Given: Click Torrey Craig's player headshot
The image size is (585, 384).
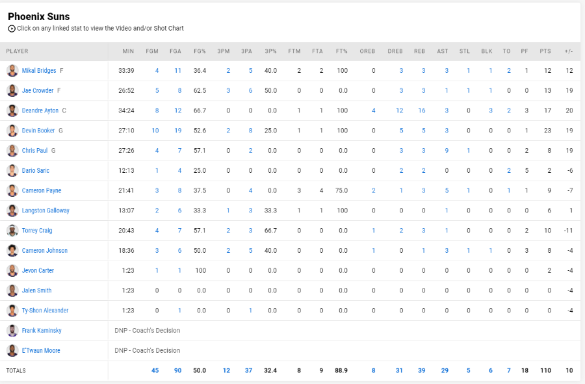Looking at the screenshot, I should (x=12, y=231).
